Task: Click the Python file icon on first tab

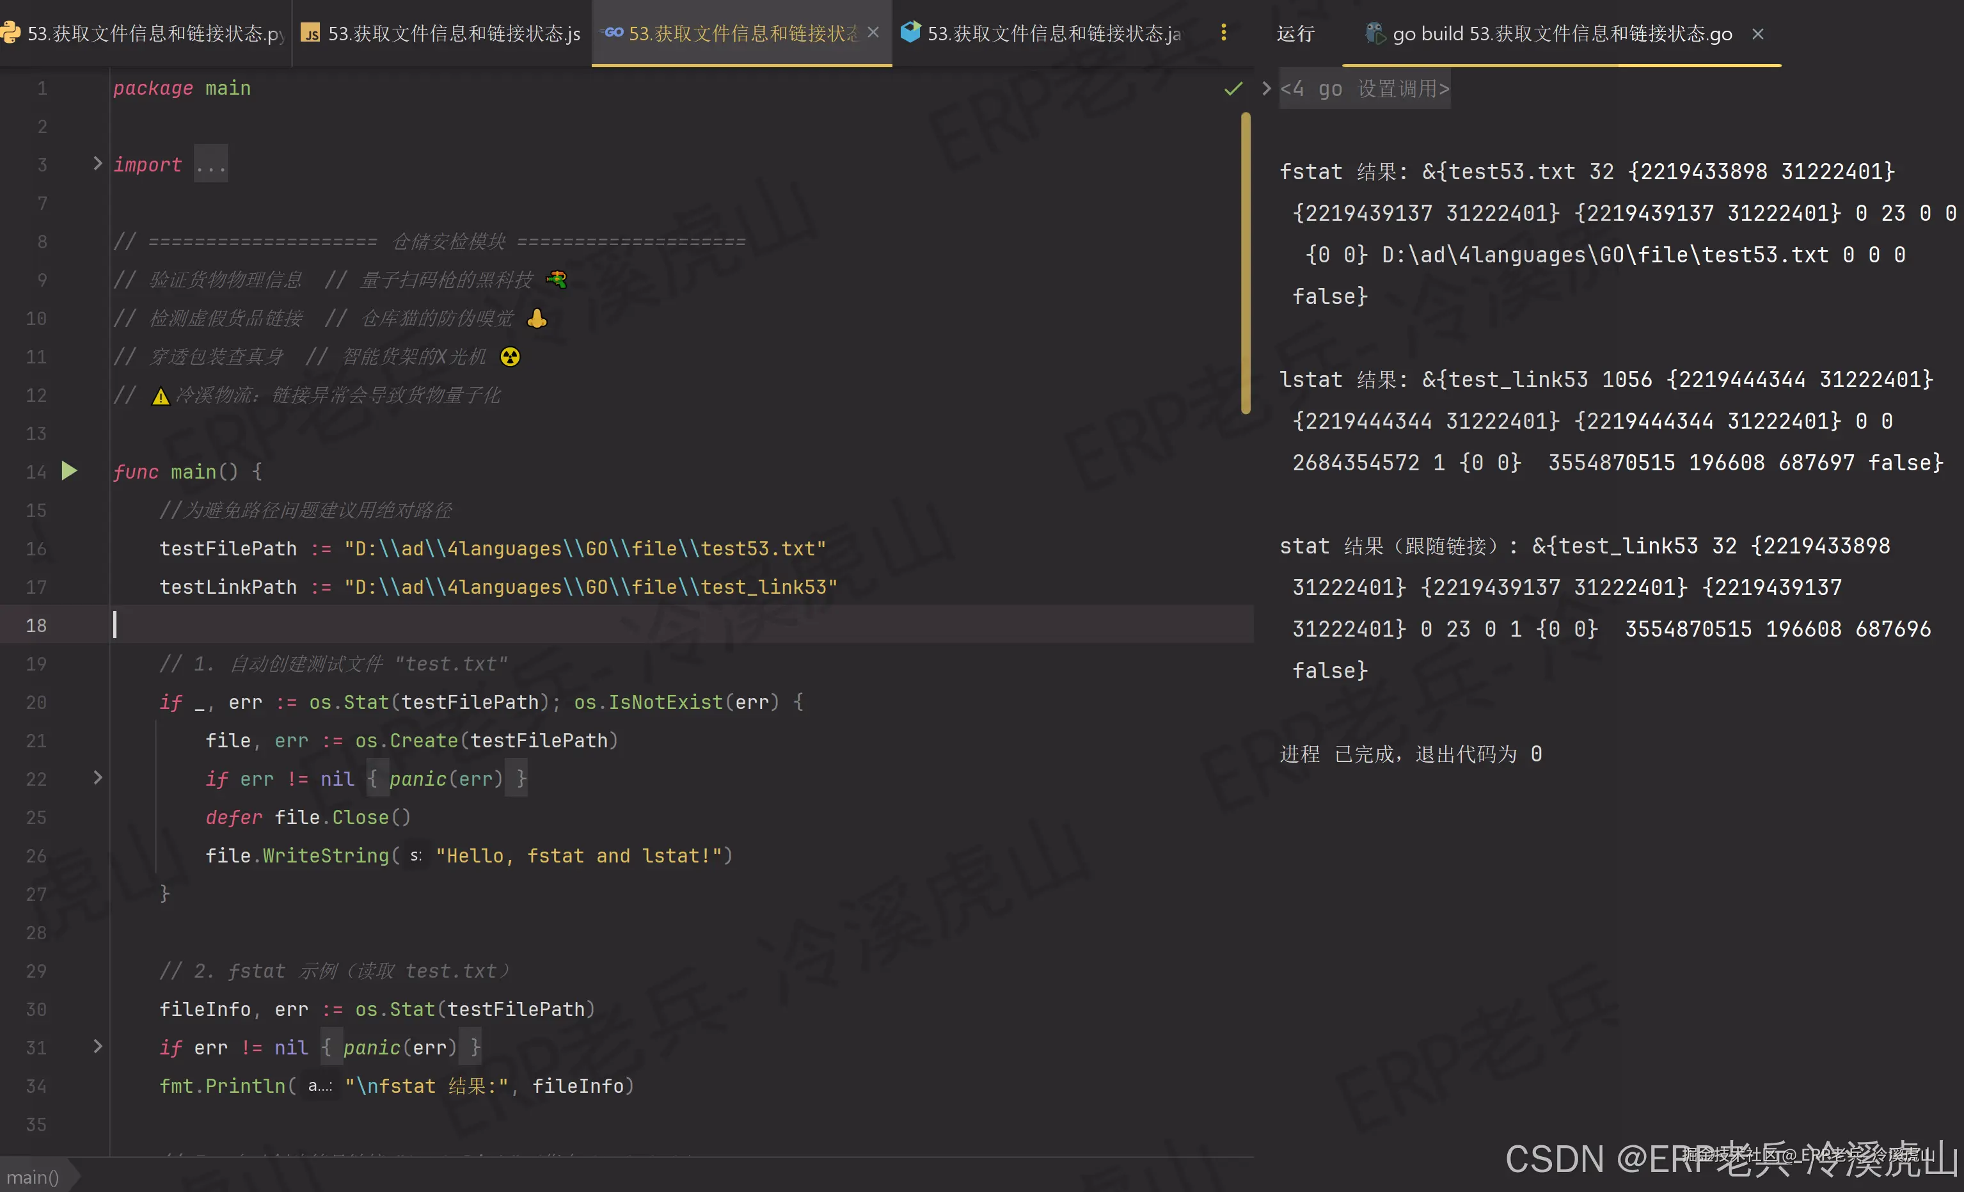Action: tap(10, 33)
